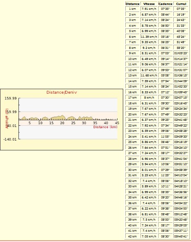Image resolution: width=191 pixels, height=242 pixels.
Task: Click the Distance column header
Action: click(133, 4)
